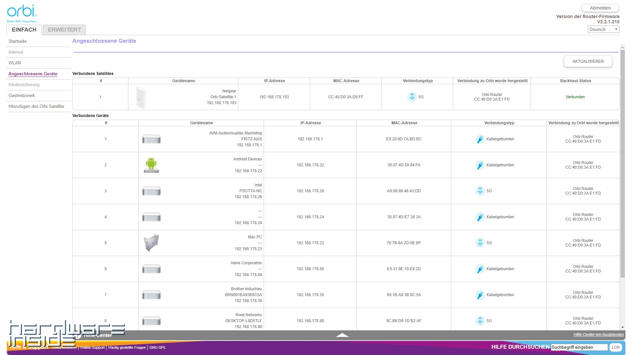Click wired connection icon for FRITZ-NAS
The image size is (632, 355).
coord(480,139)
